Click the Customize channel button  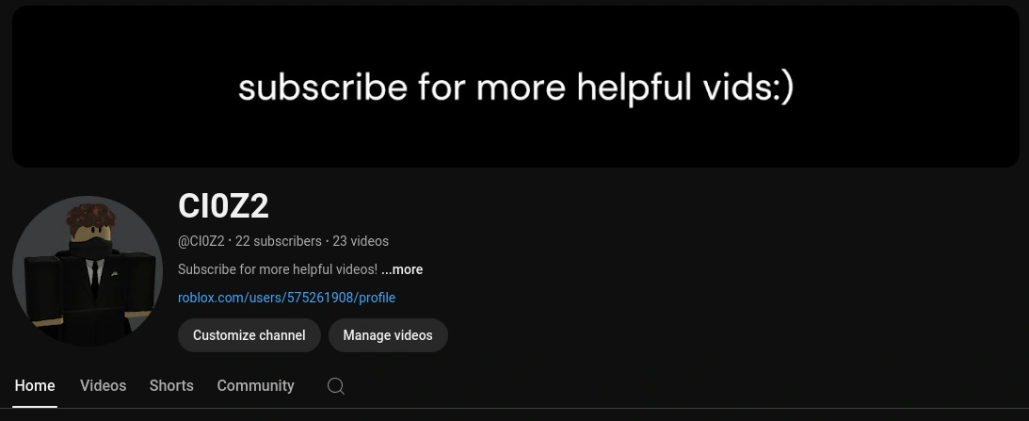point(249,335)
